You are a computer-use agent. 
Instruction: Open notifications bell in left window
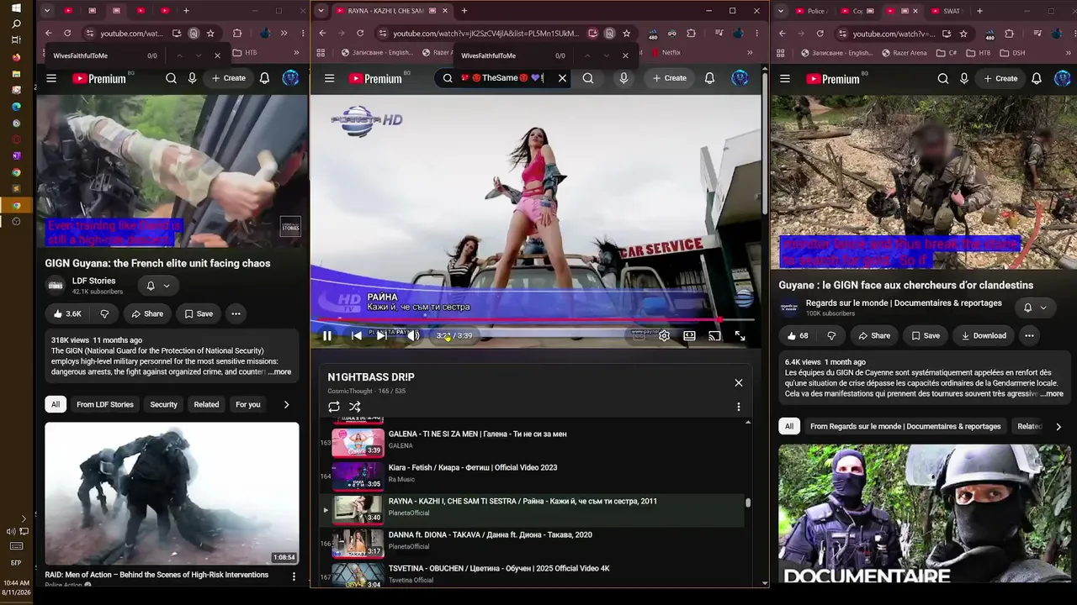tap(264, 78)
